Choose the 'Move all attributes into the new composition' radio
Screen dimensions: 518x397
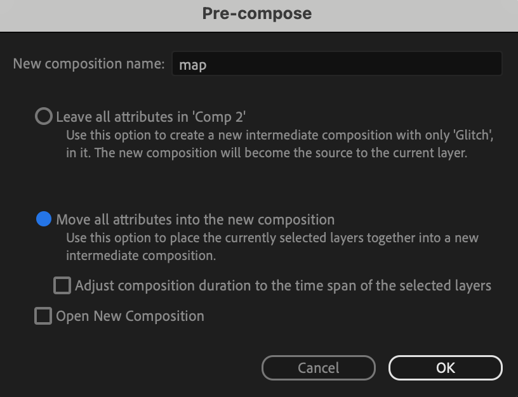[43, 219]
